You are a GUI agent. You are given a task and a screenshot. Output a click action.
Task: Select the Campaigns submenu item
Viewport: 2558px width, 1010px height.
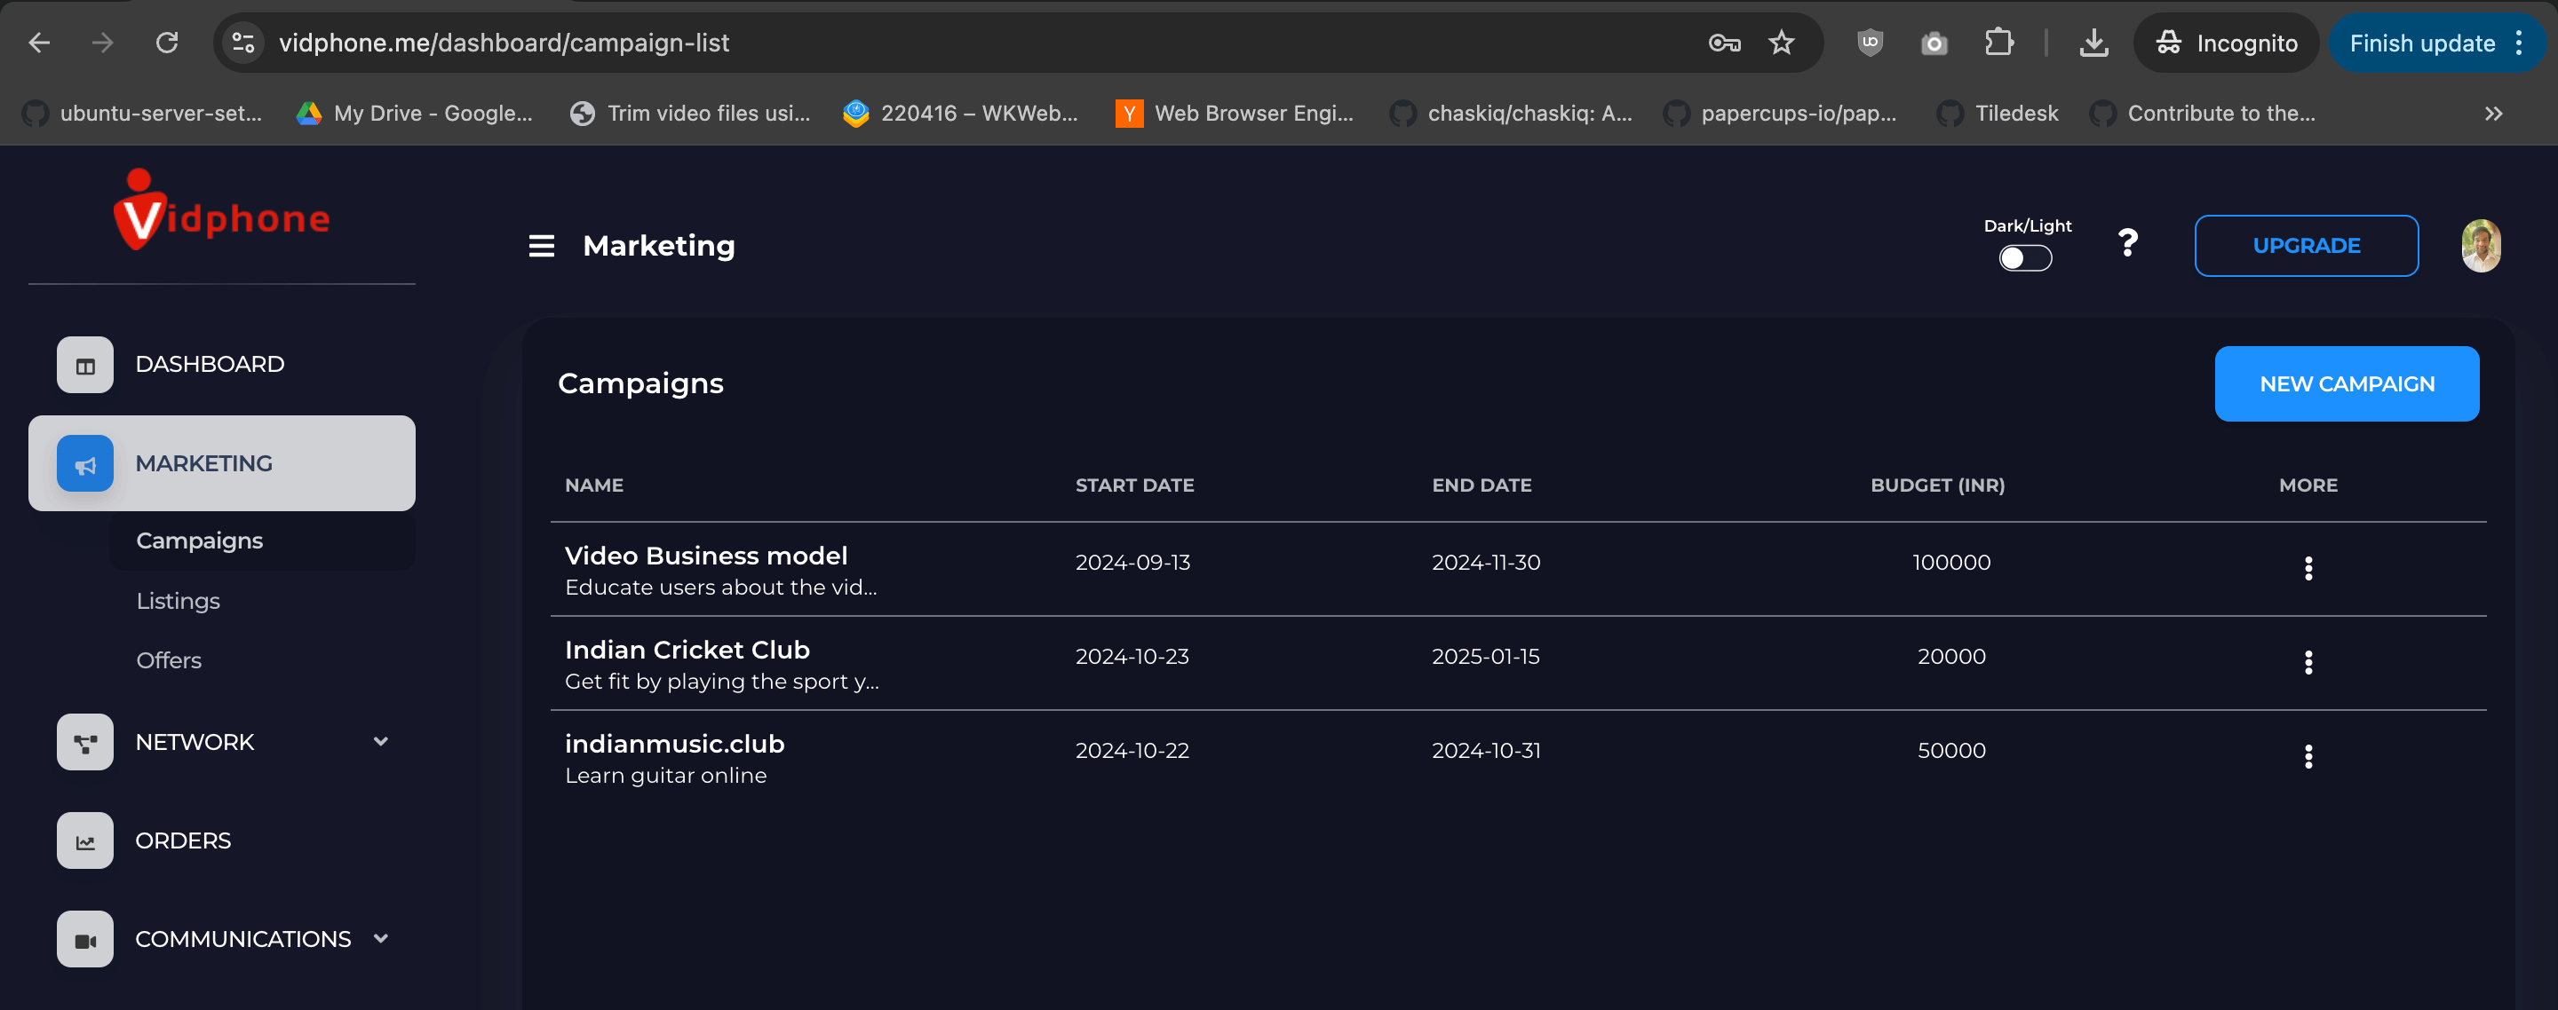click(x=200, y=541)
